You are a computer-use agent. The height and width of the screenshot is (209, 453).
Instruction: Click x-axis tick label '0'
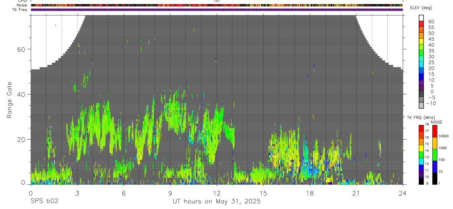(31, 193)
